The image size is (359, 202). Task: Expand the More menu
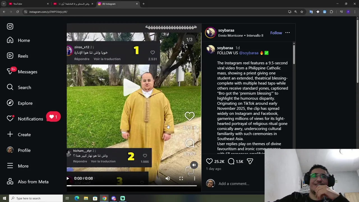18,166
